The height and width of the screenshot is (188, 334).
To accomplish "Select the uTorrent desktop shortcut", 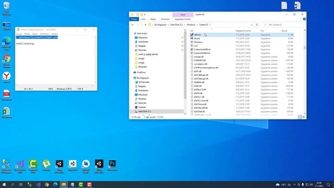I will [46, 165].
